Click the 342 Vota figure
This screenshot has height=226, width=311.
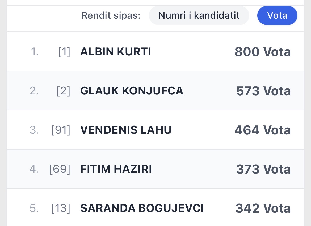pos(263,208)
